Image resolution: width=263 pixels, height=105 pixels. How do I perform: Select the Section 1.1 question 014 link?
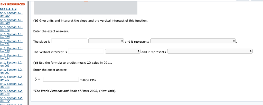tap(11, 28)
